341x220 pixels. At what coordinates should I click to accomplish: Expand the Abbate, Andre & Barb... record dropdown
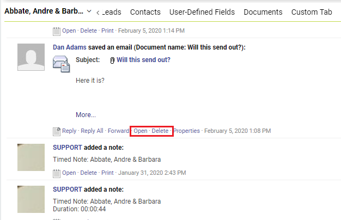pos(89,11)
